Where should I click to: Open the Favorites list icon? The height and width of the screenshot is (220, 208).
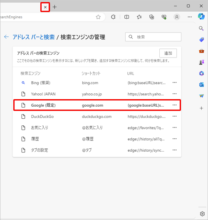(x=139, y=17)
